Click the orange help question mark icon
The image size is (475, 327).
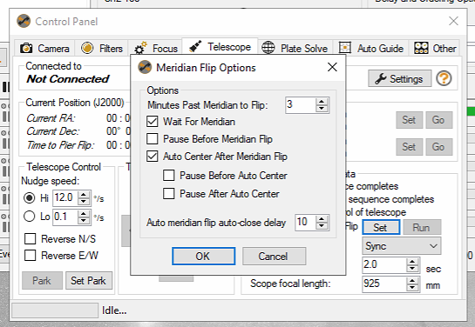tap(444, 78)
